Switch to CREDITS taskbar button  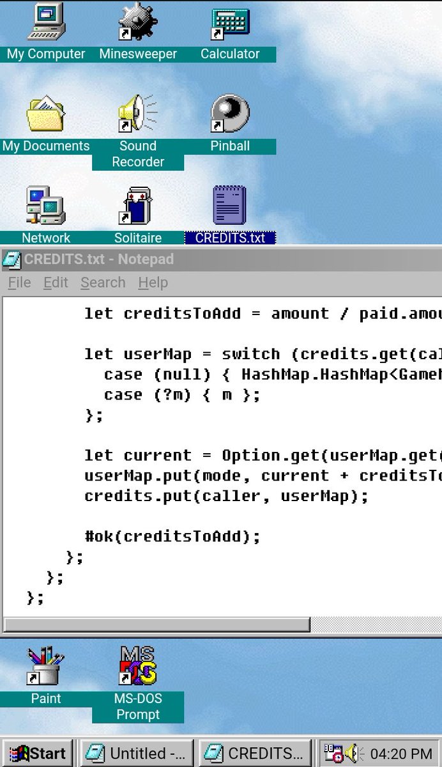(x=255, y=754)
